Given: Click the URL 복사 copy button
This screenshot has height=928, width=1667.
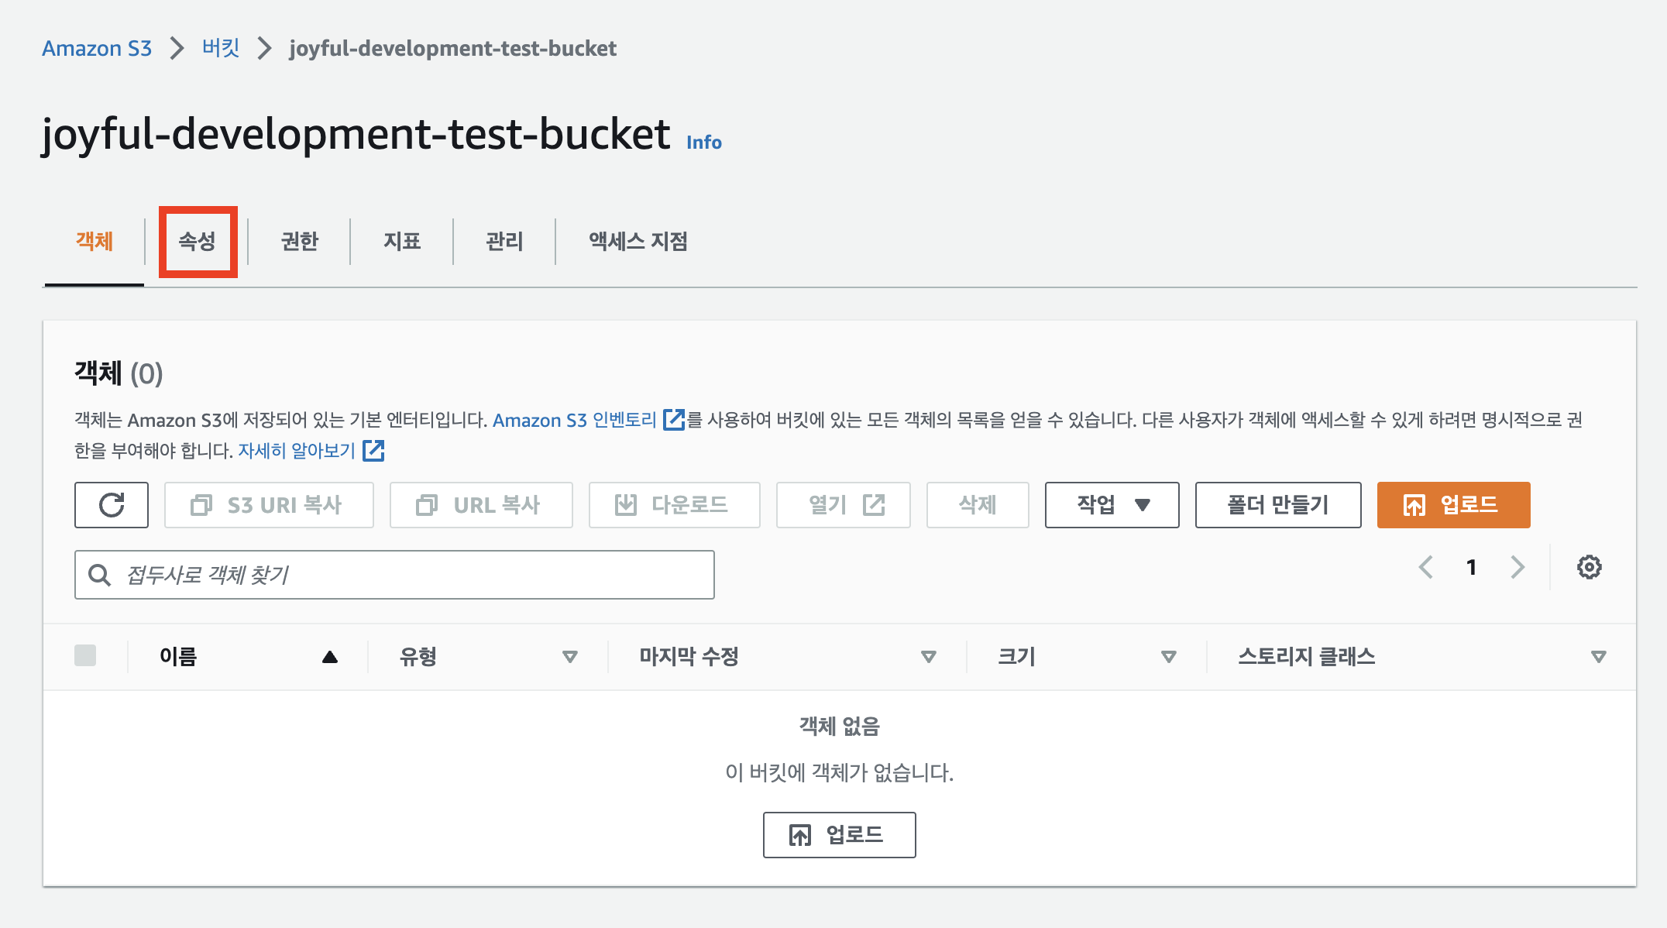Looking at the screenshot, I should (x=481, y=505).
